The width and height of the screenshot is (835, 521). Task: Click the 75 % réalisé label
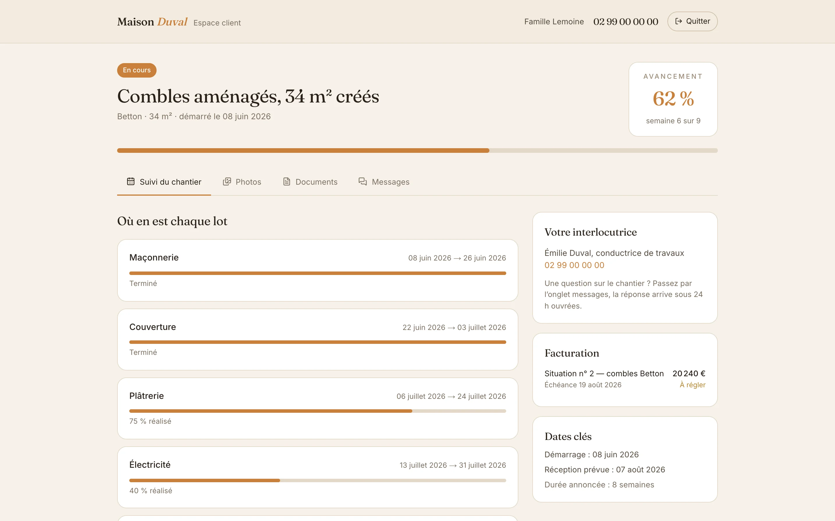tap(150, 421)
